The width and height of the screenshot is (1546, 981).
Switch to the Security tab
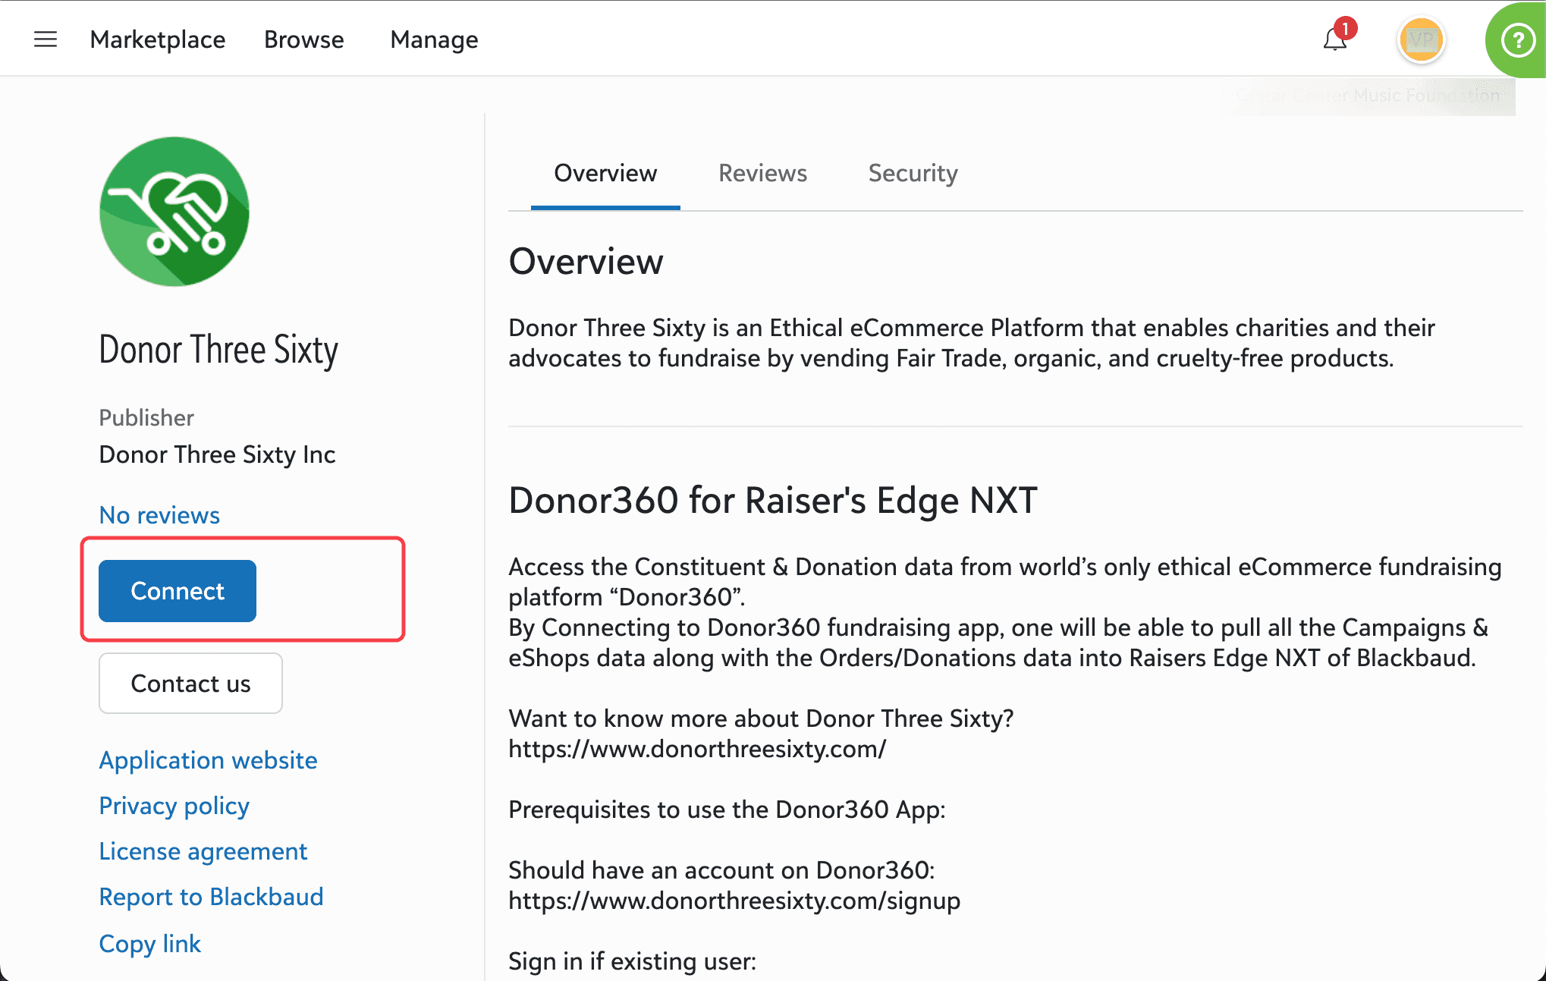coord(913,174)
